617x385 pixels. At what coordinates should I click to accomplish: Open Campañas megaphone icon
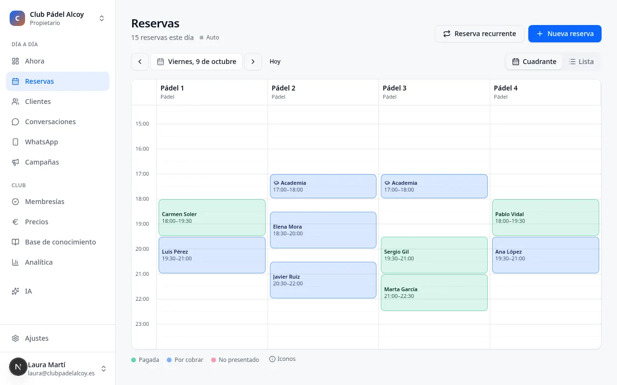click(15, 162)
